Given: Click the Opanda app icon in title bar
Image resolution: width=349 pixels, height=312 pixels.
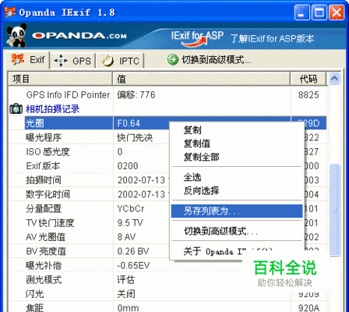Looking at the screenshot, I should [10, 12].
